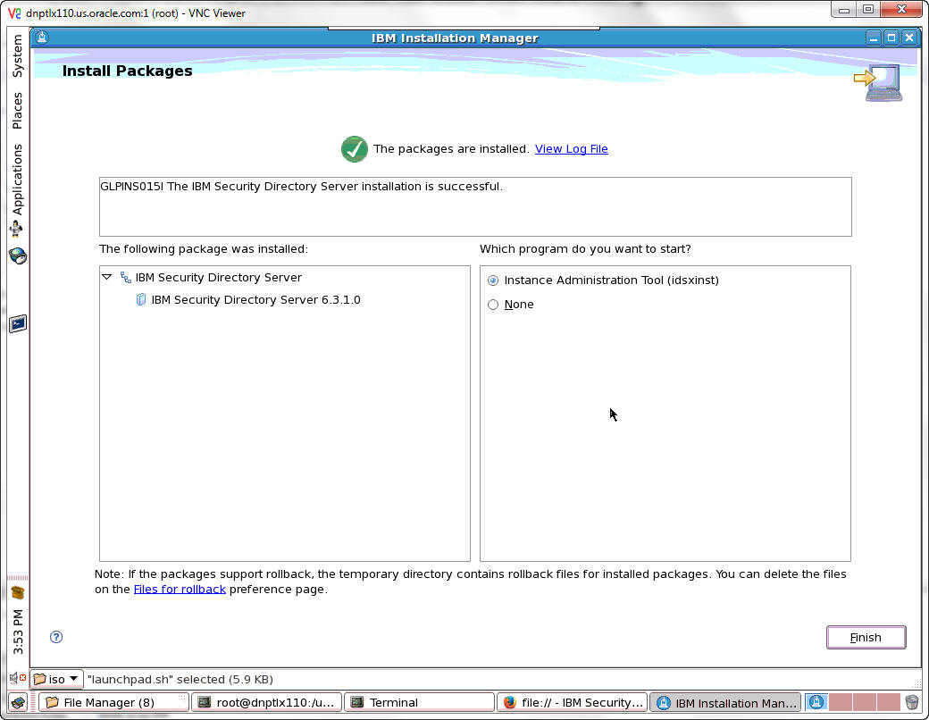The image size is (929, 720).
Task: Switch to the Firefox IBM Security taskbar item
Action: [573, 703]
